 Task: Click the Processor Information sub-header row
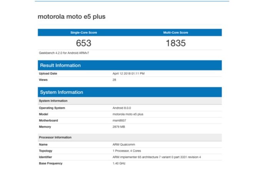55,137
